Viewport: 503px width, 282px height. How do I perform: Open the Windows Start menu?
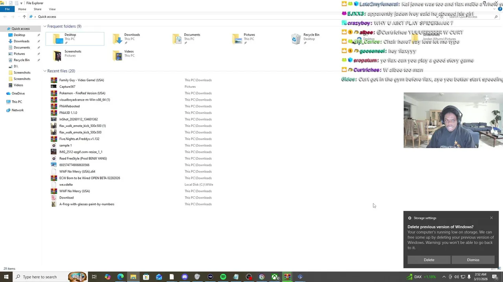[6, 277]
